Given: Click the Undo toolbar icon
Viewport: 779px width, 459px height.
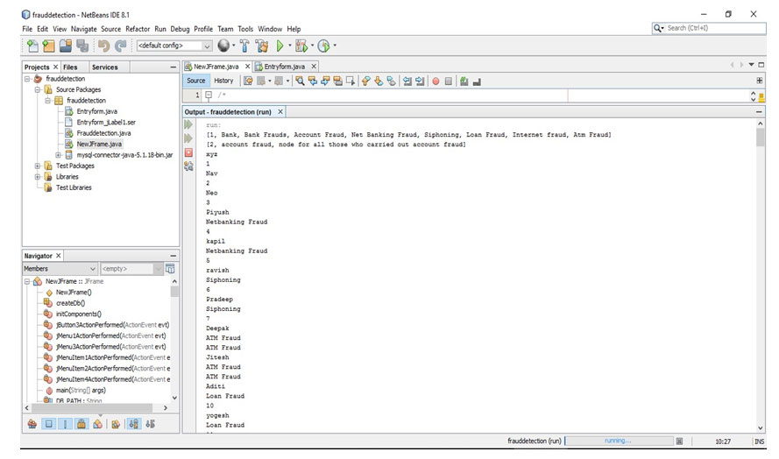Looking at the screenshot, I should click(x=104, y=46).
